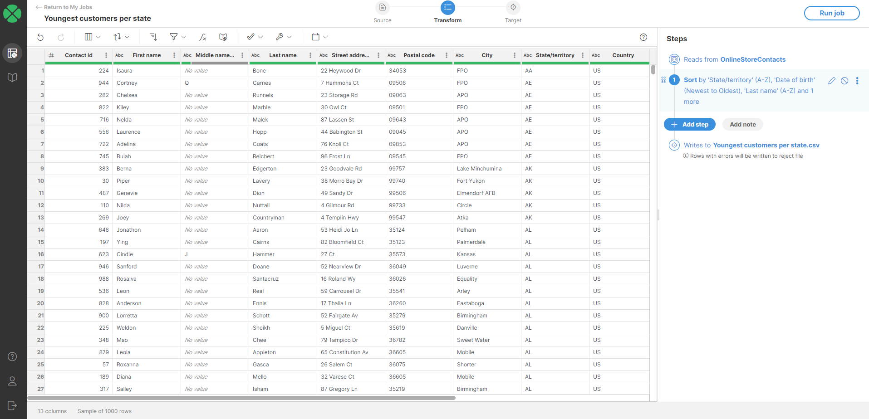Open the Sort step's three-dot menu

(x=858, y=80)
